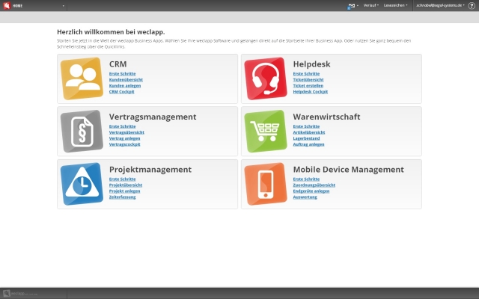Click Erste Schritte under Warenwirtschaft
The width and height of the screenshot is (479, 299).
point(306,126)
